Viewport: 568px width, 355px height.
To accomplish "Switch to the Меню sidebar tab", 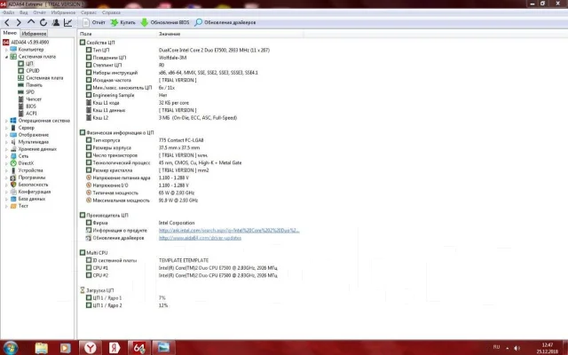I will tap(10, 33).
